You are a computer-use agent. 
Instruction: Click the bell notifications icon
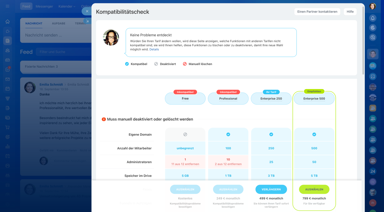(x=373, y=18)
